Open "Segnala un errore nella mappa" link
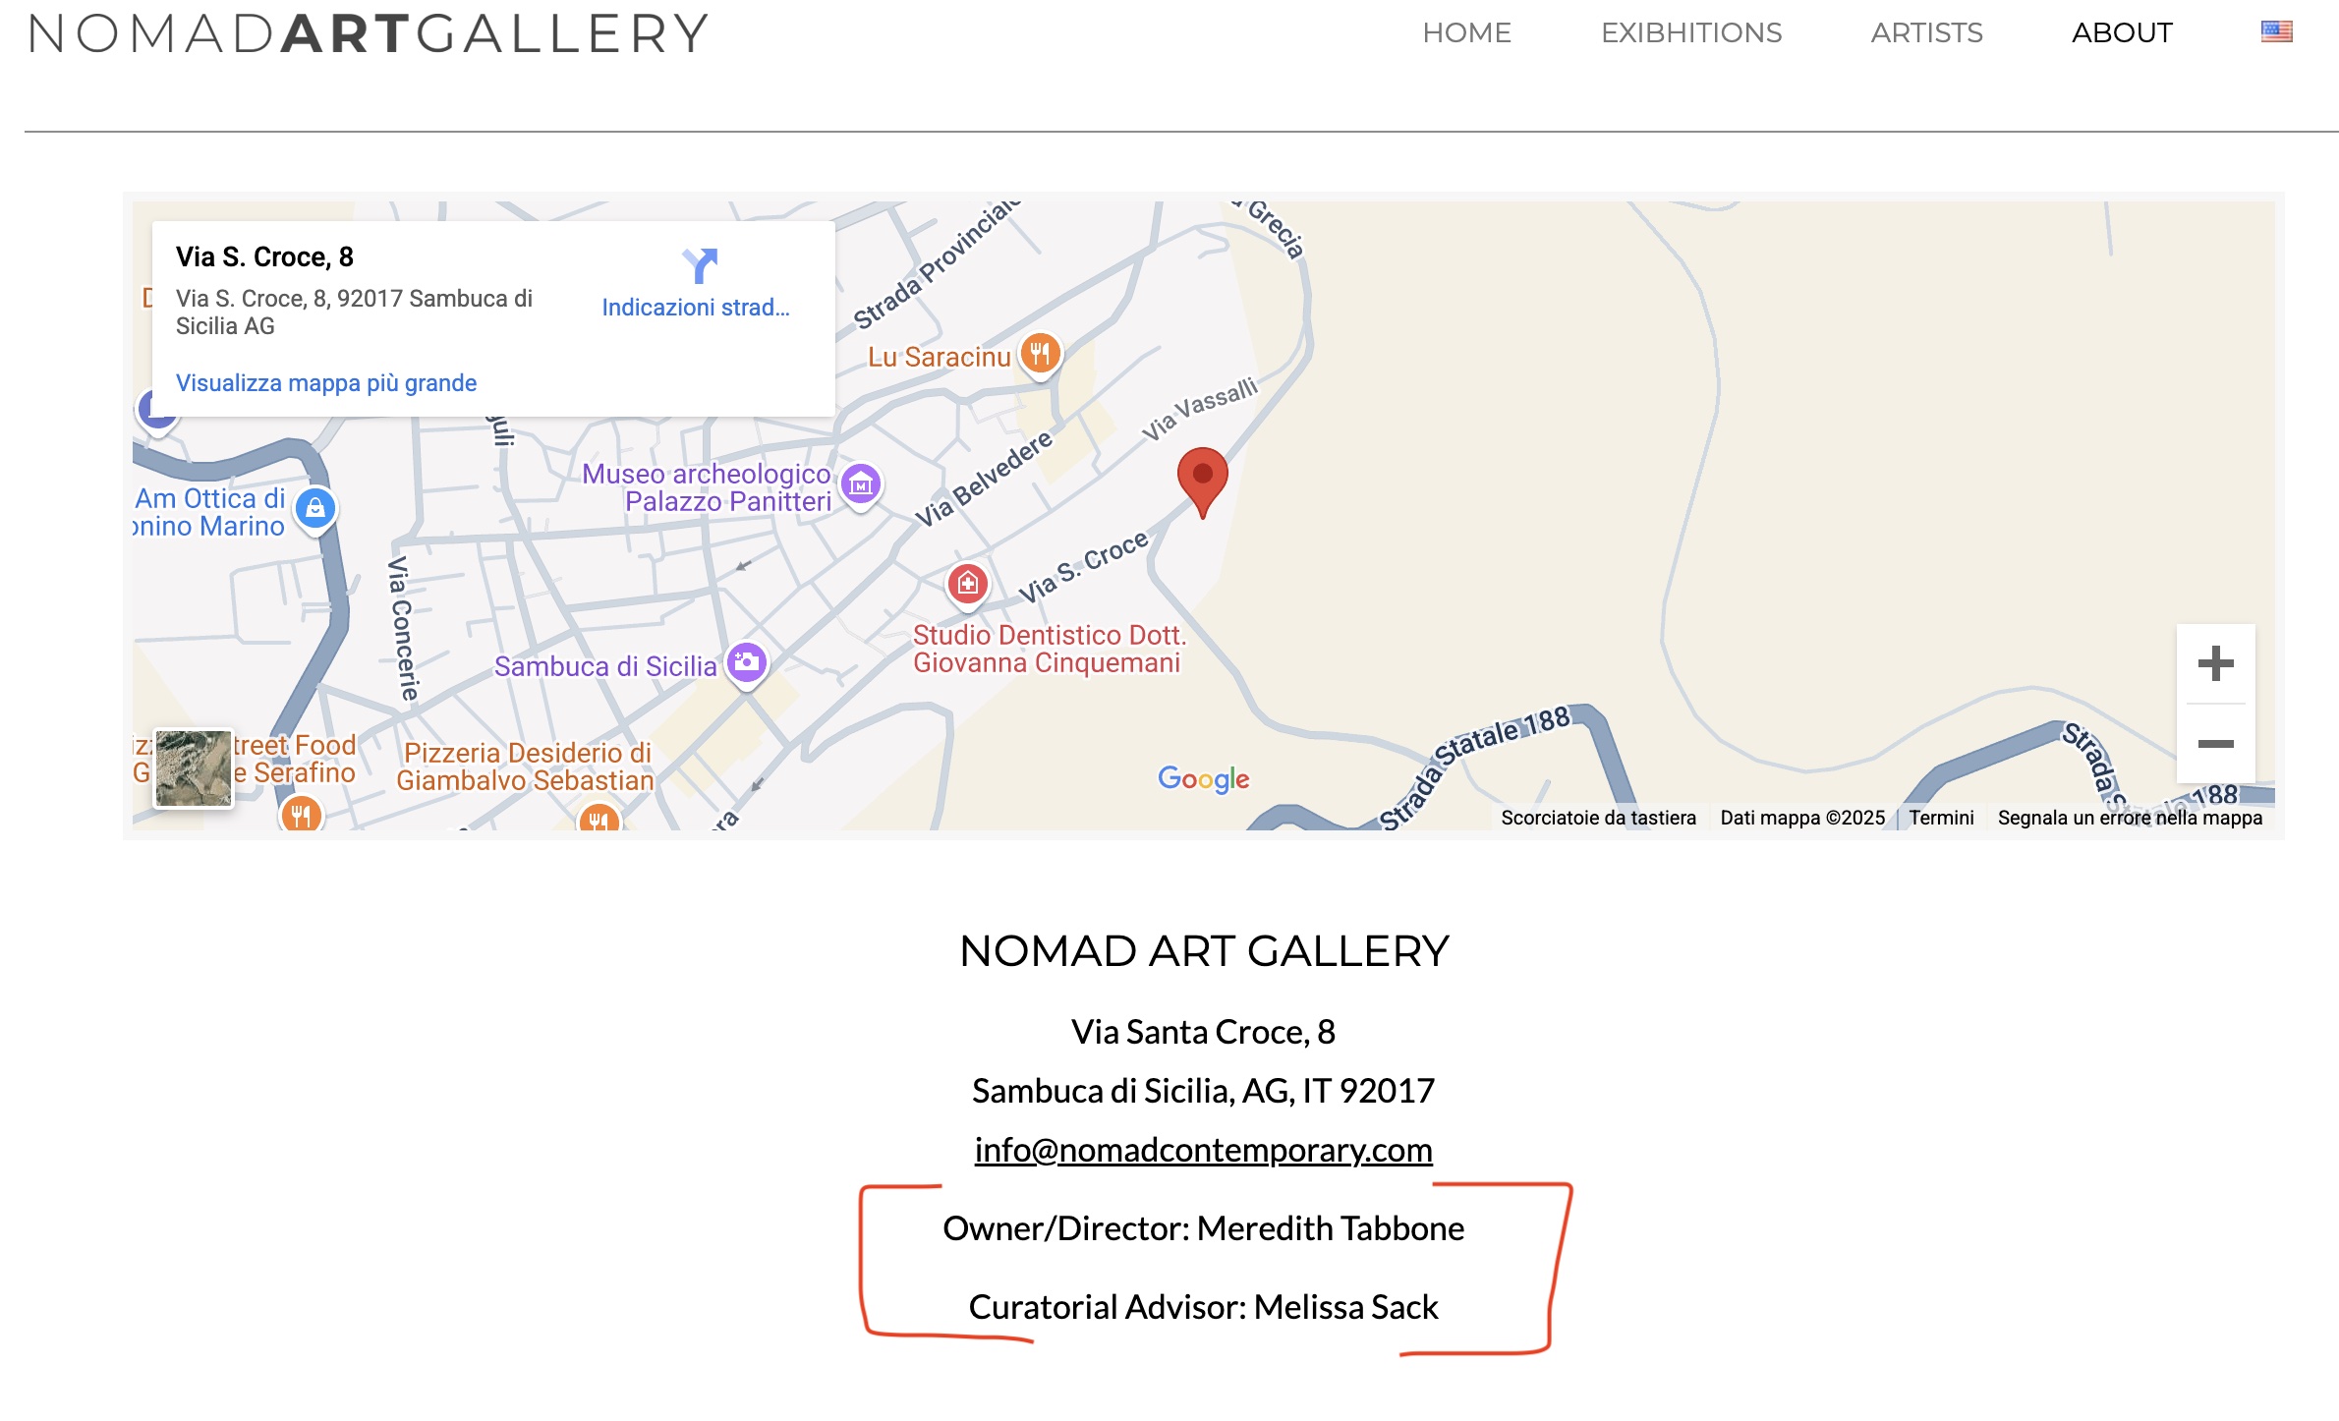This screenshot has height=1421, width=2339. 2130,818
